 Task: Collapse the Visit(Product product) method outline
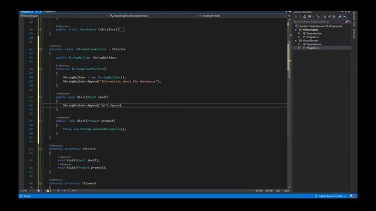click(41, 121)
